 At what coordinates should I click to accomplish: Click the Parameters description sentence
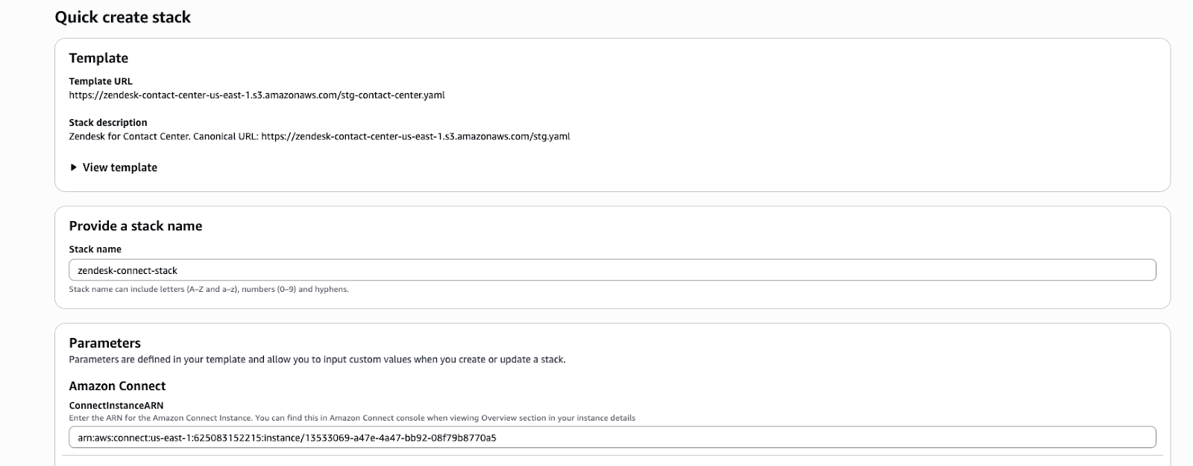click(317, 360)
